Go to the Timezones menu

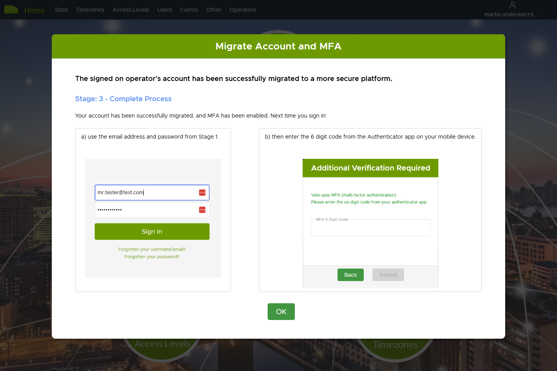90,10
